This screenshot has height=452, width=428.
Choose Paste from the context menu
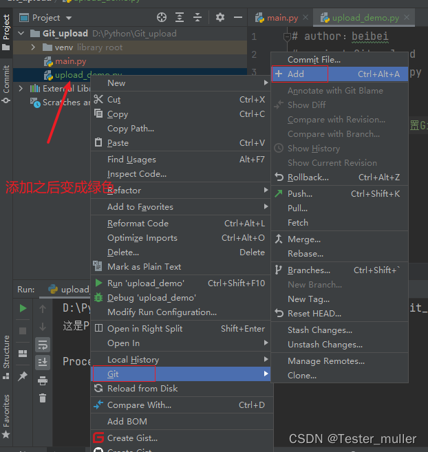pos(180,143)
